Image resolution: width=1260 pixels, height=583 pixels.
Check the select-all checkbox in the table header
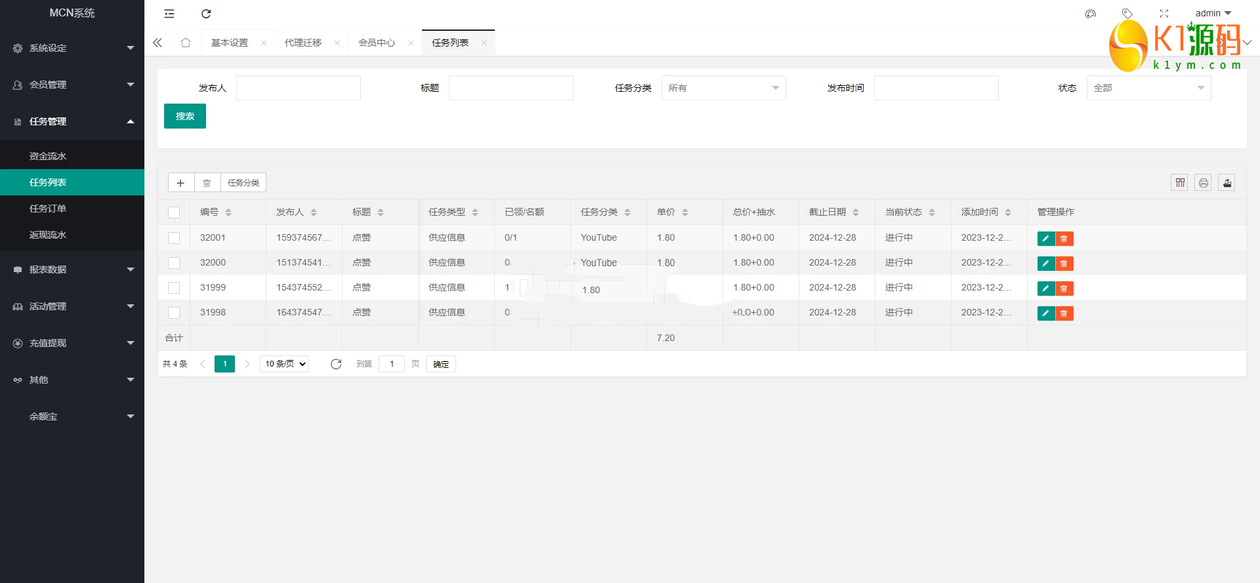[174, 212]
